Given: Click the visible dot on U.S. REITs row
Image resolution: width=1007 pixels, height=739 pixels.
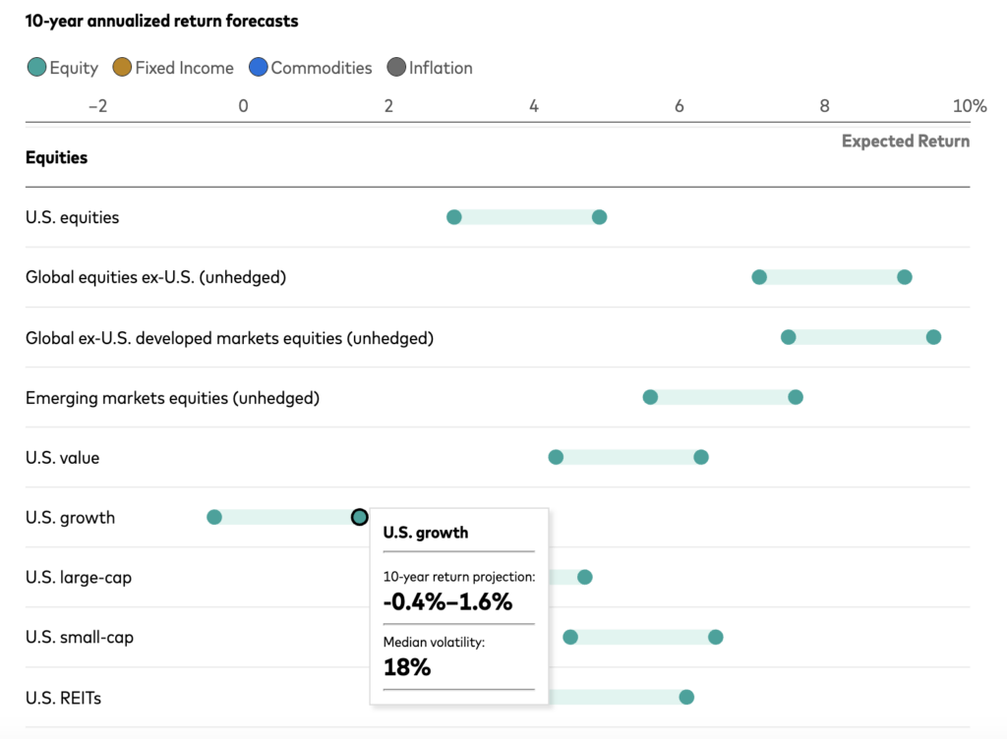Looking at the screenshot, I should point(686,697).
